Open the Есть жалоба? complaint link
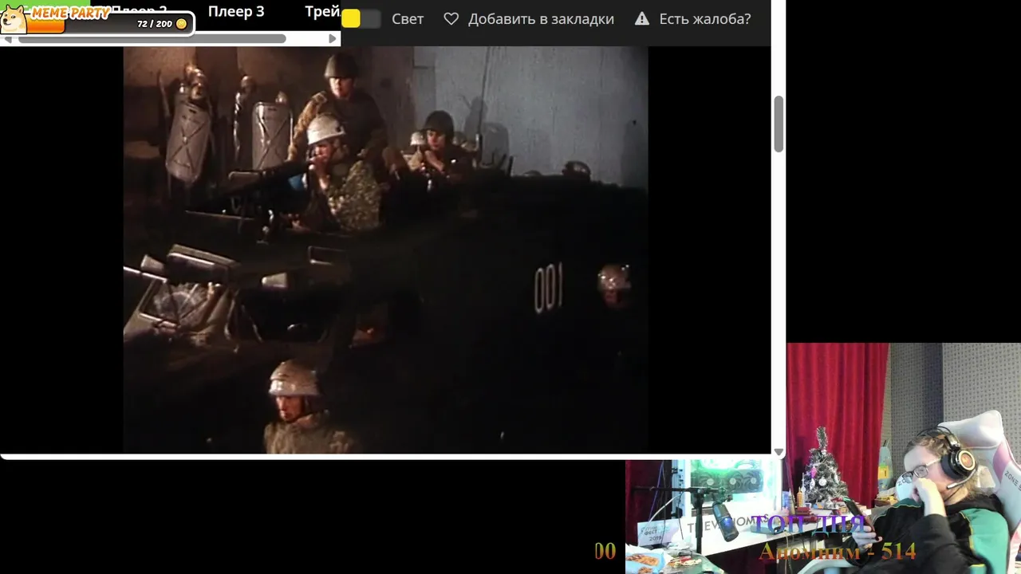The height and width of the screenshot is (574, 1021). pyautogui.click(x=705, y=19)
